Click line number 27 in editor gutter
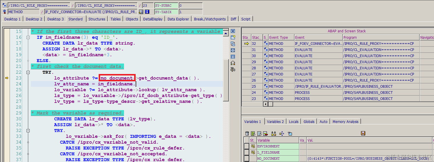The image size is (434, 162). [x=19, y=101]
